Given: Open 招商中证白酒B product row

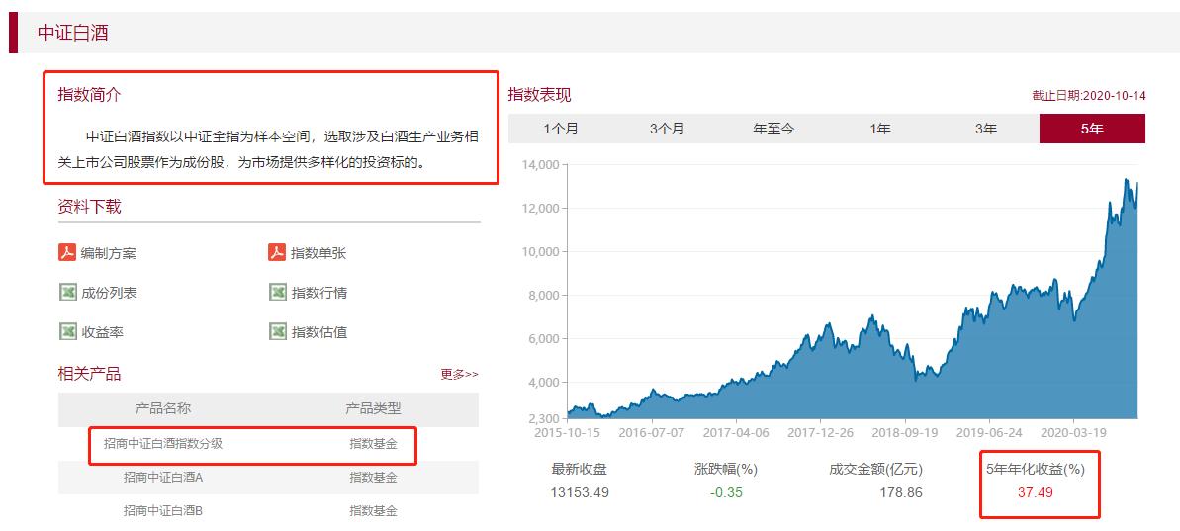Looking at the screenshot, I should pos(268,510).
